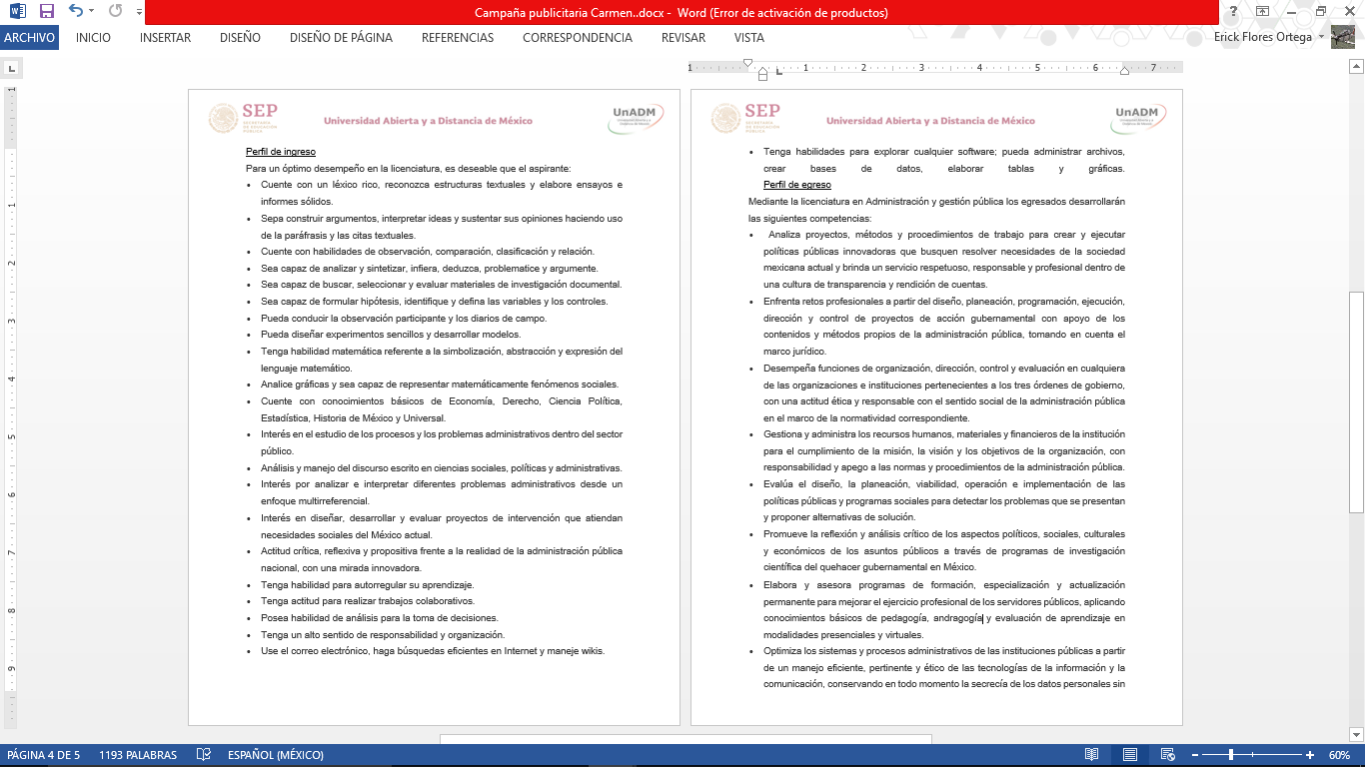The image size is (1365, 767).
Task: Open Customize Quick Access Toolbar dropdown
Action: [137, 12]
